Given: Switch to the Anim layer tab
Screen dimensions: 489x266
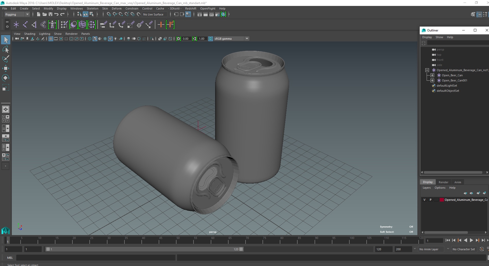Looking at the screenshot, I should (458, 182).
